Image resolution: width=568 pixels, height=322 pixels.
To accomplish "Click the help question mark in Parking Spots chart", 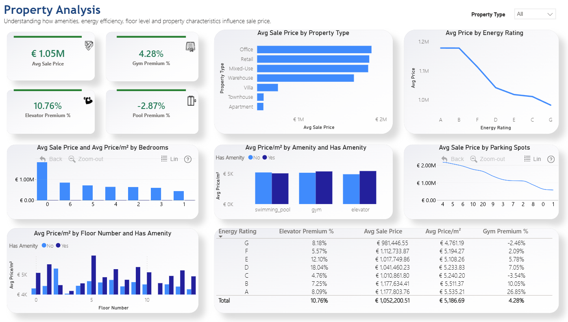I will click(x=551, y=159).
